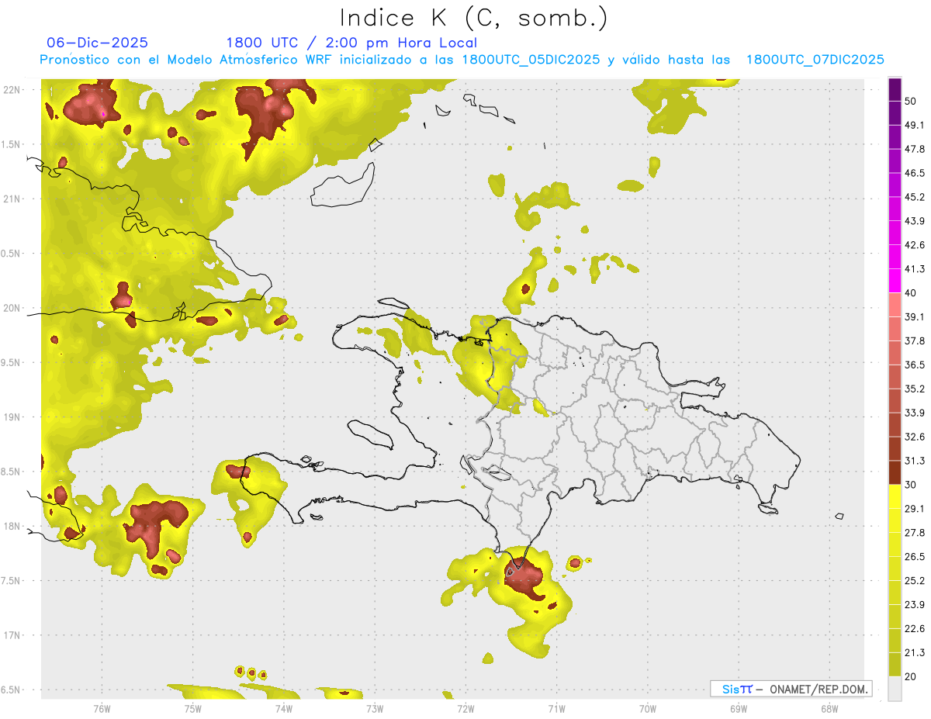931x719 pixels.
Task: Click legend value '22.6'
Action: (x=915, y=628)
